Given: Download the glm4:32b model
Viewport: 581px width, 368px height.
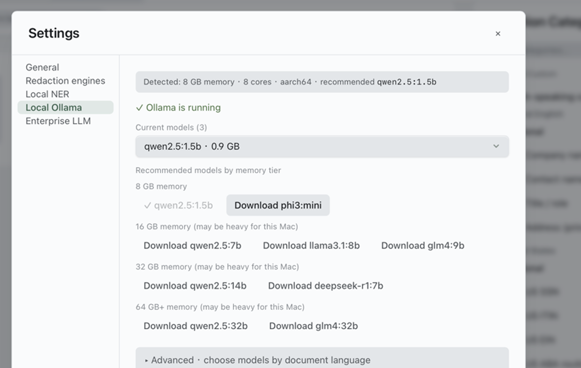Looking at the screenshot, I should (314, 326).
